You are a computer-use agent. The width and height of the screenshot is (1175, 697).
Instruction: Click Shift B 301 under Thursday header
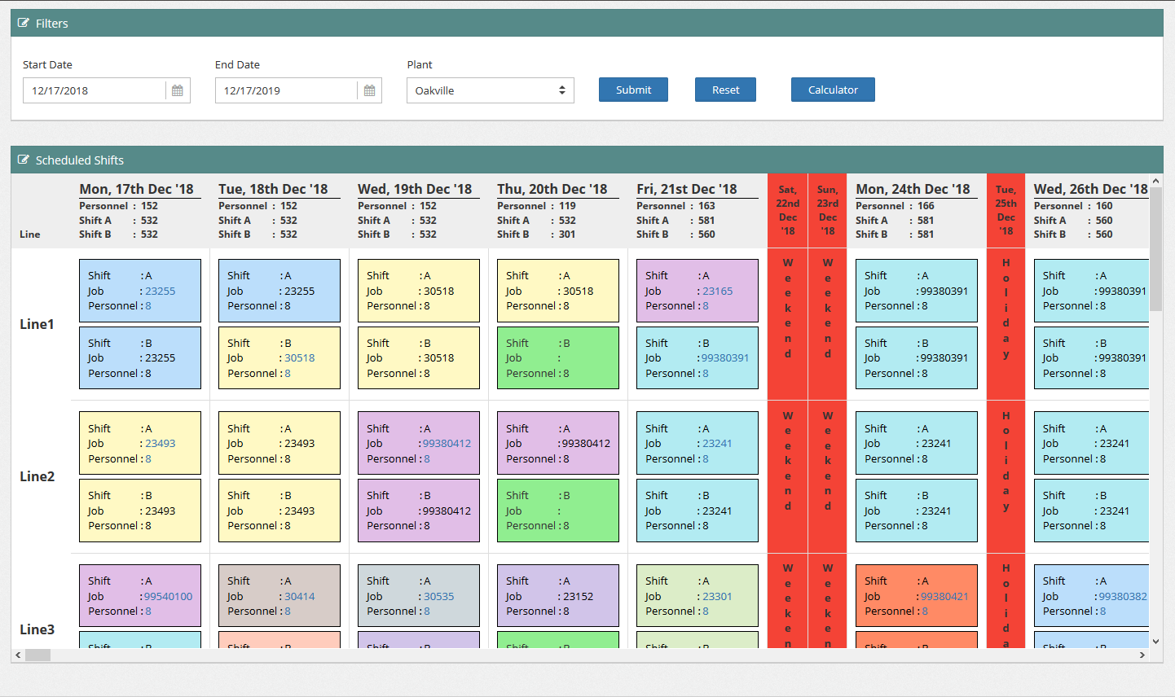pyautogui.click(x=536, y=235)
